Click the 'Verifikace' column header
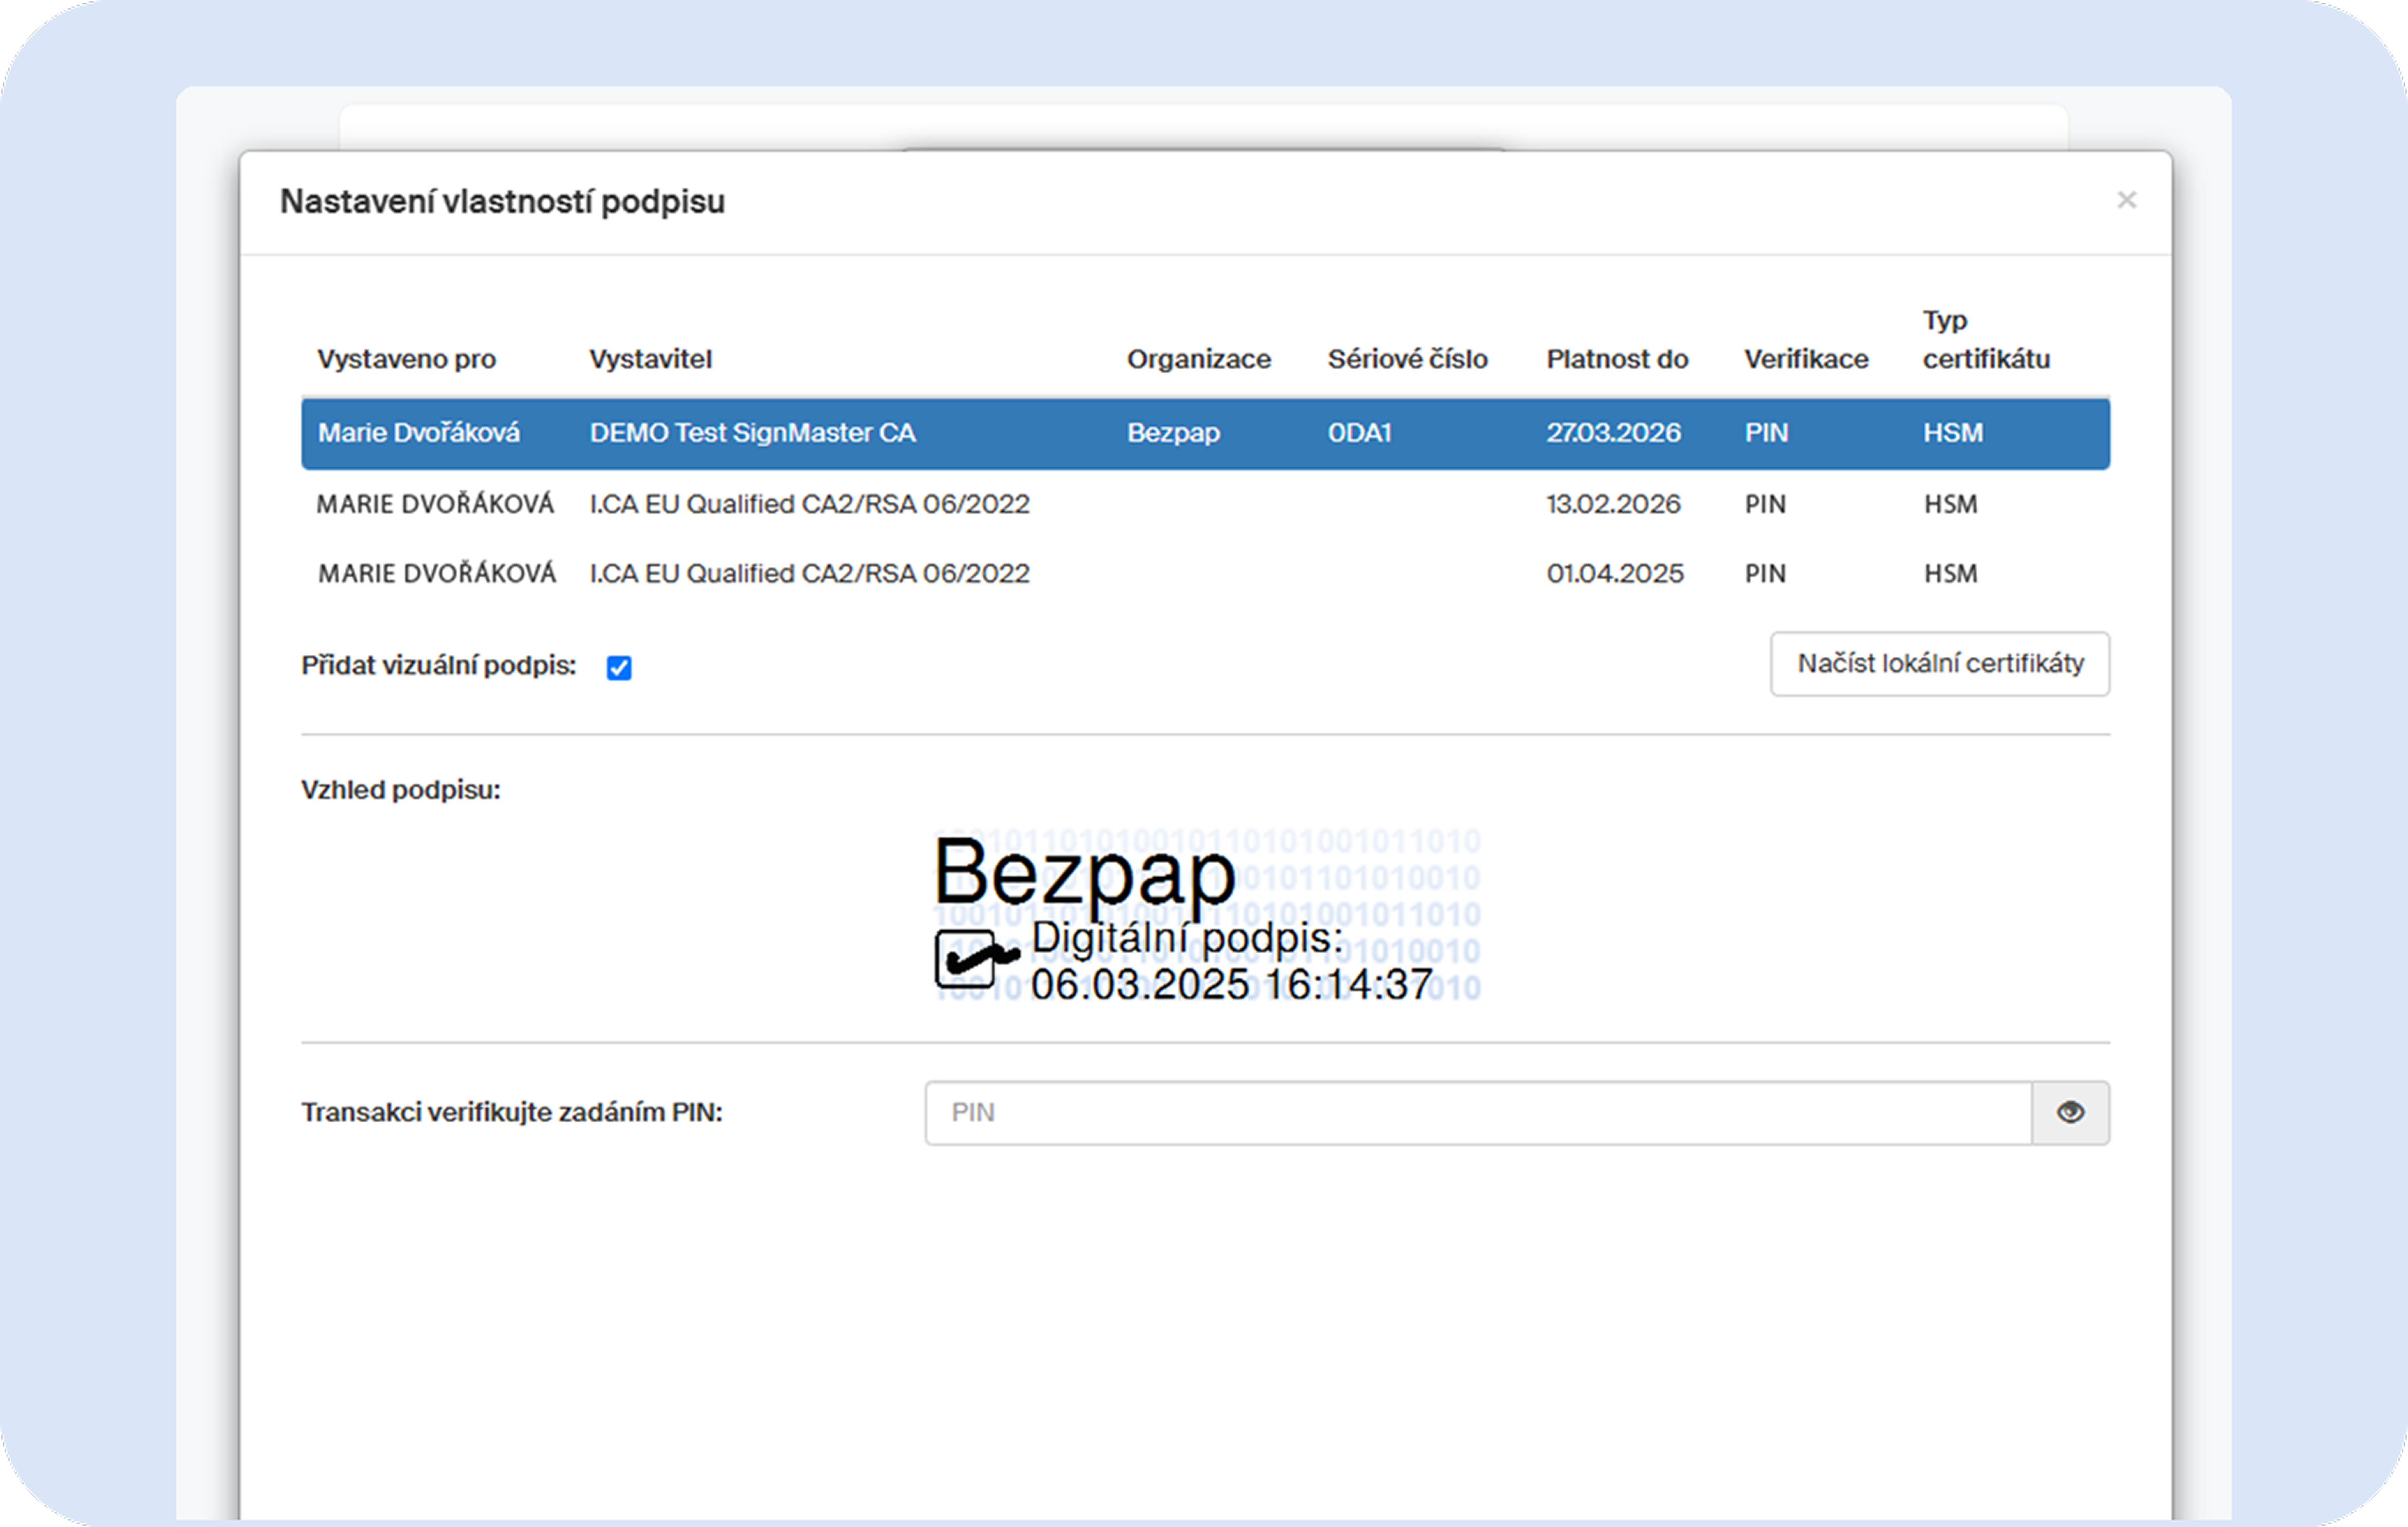 click(x=1806, y=359)
